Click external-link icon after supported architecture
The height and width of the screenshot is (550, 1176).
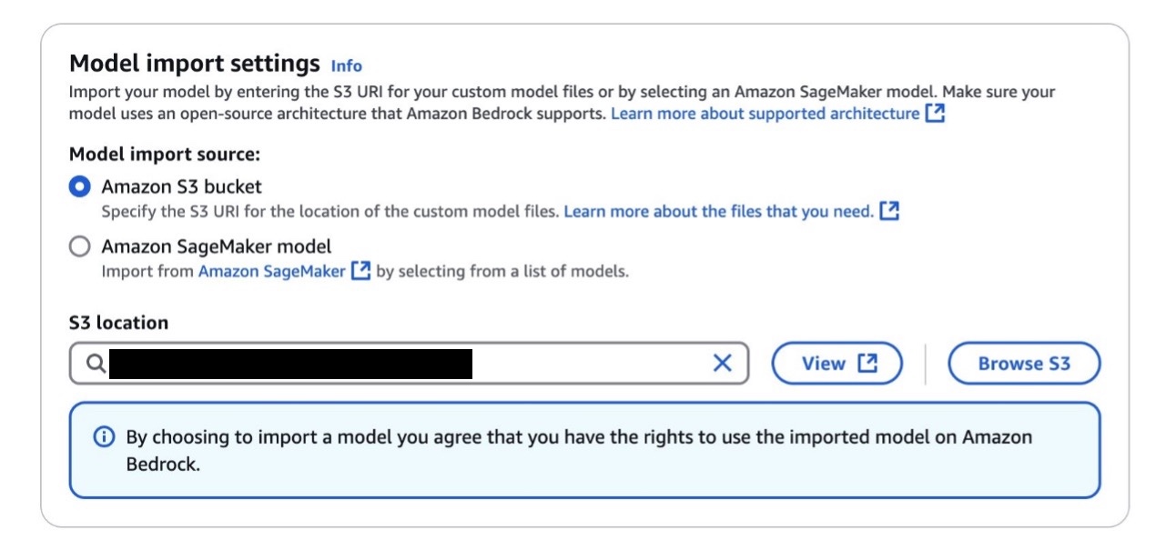click(x=935, y=114)
